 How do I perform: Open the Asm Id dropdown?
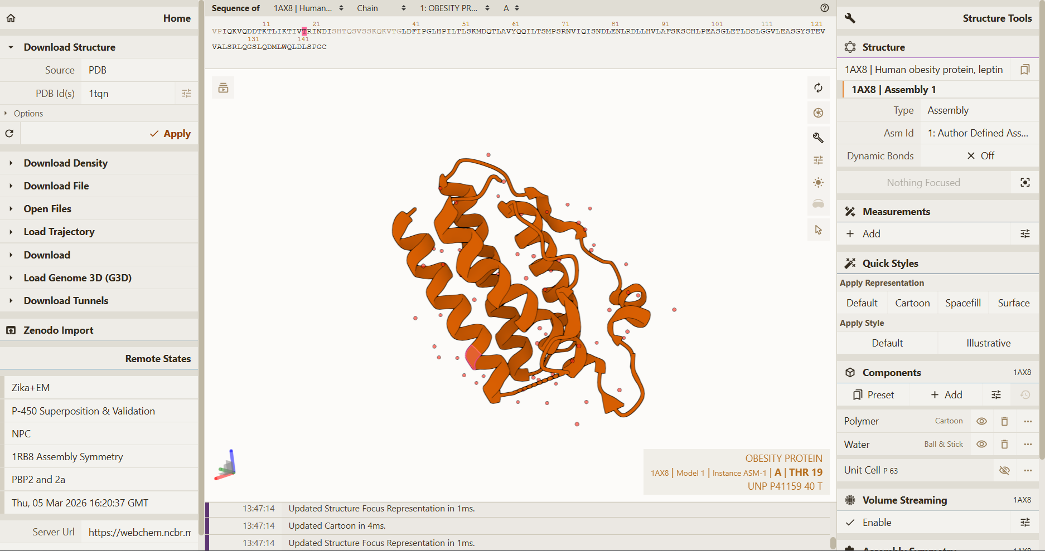(980, 133)
